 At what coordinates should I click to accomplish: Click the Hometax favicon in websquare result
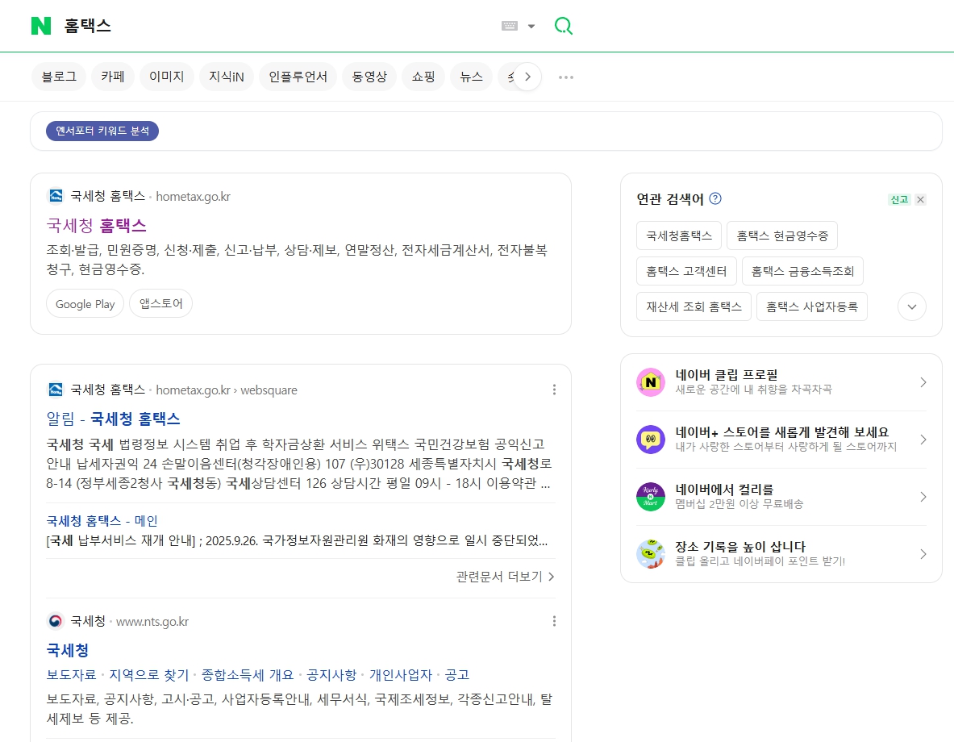coord(56,390)
